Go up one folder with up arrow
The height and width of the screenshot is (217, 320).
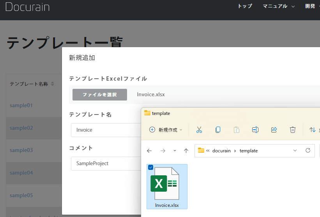click(x=186, y=151)
